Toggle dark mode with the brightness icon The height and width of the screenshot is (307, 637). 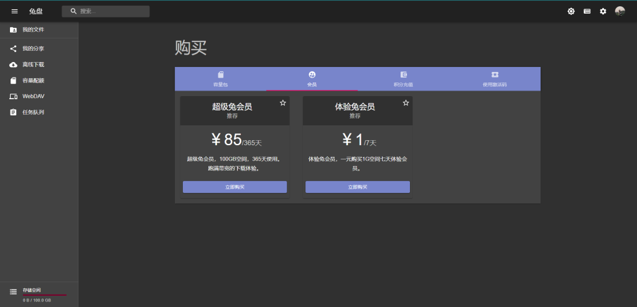(571, 11)
